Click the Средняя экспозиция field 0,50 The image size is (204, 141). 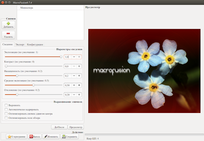pyautogui.click(x=68, y=85)
